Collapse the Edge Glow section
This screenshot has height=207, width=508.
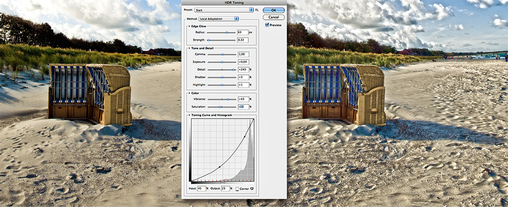pyautogui.click(x=188, y=26)
